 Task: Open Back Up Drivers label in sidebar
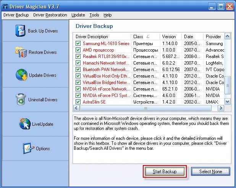43,31
